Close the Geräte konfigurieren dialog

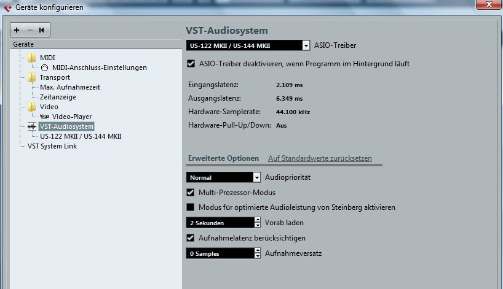[489, 4]
